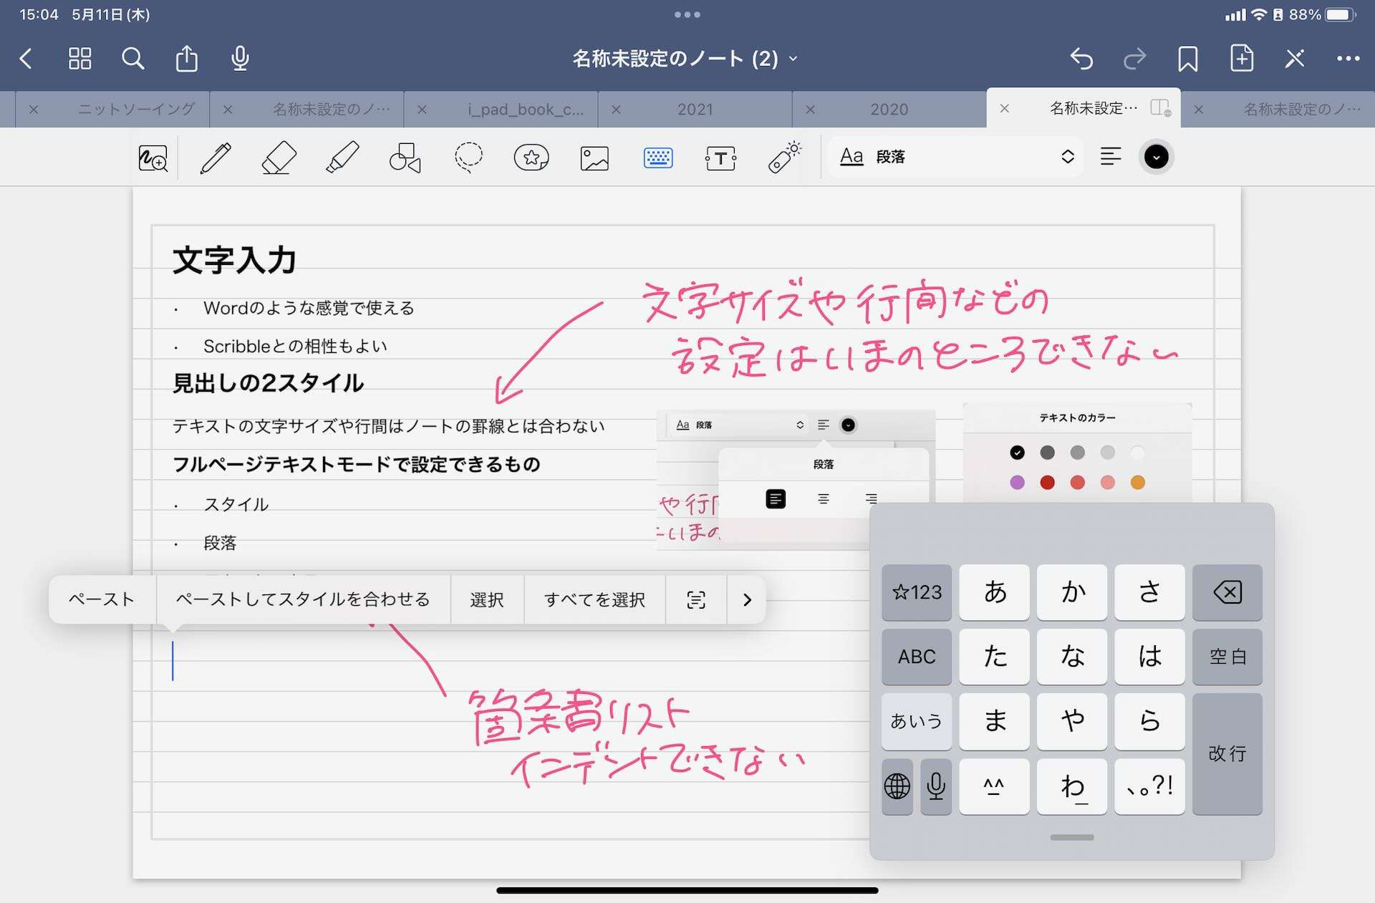Select the Eraser tool
1375x903 pixels.
pyautogui.click(x=279, y=158)
